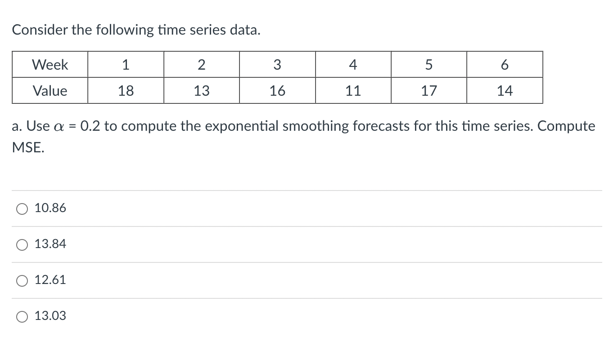
Task: Select the answer option 12.61
Action: (x=50, y=279)
